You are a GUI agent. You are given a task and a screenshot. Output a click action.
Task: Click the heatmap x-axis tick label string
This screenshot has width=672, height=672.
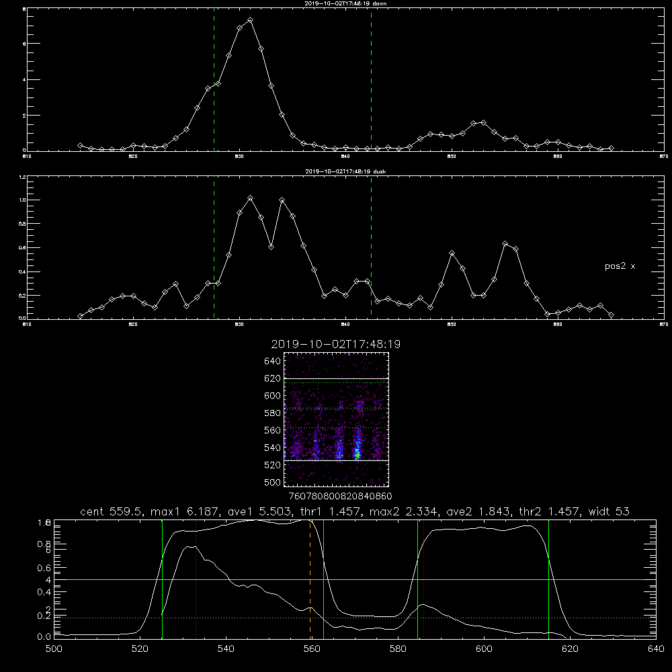(x=340, y=496)
